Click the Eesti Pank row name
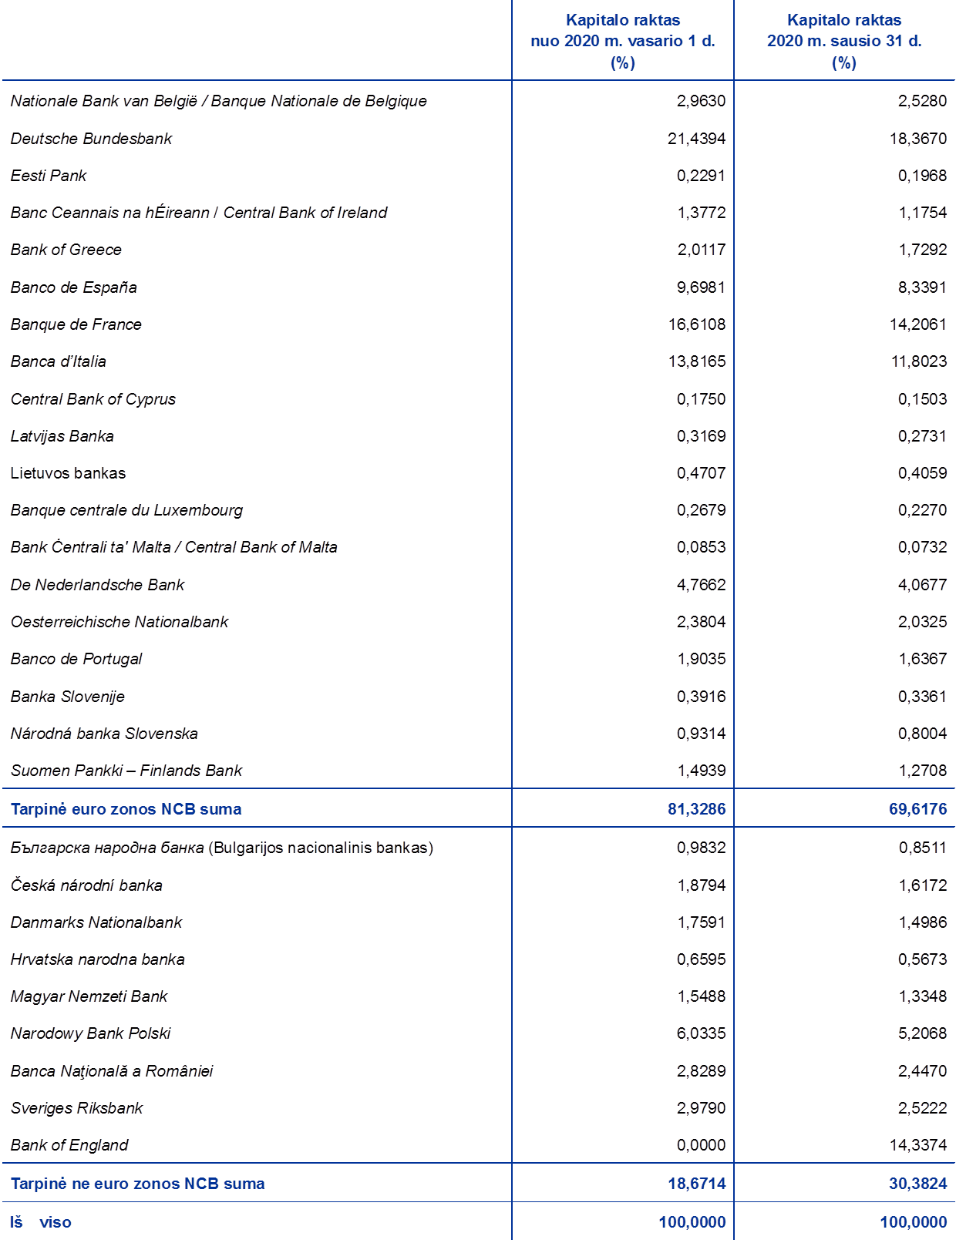Viewport: 956px width, 1243px height. pos(49,176)
